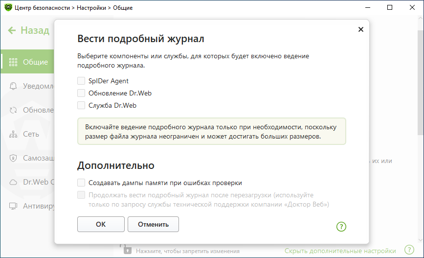Click the Назад label
424x258 pixels.
[35, 30]
